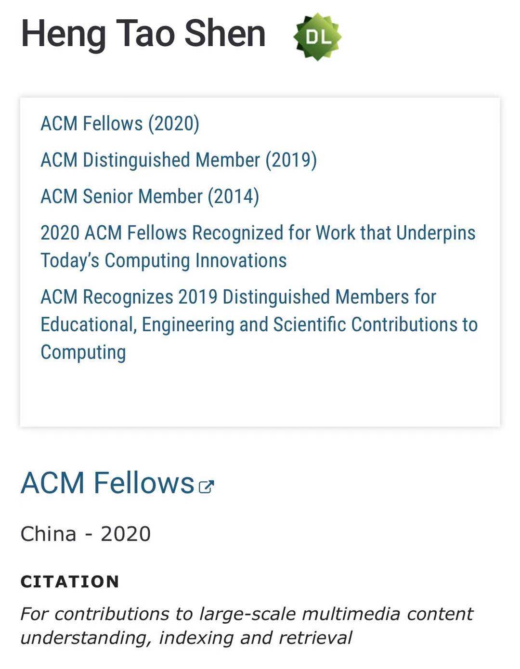Click the lone 'Computing' last link line
Screen dimensions: 520x669
click(x=83, y=352)
